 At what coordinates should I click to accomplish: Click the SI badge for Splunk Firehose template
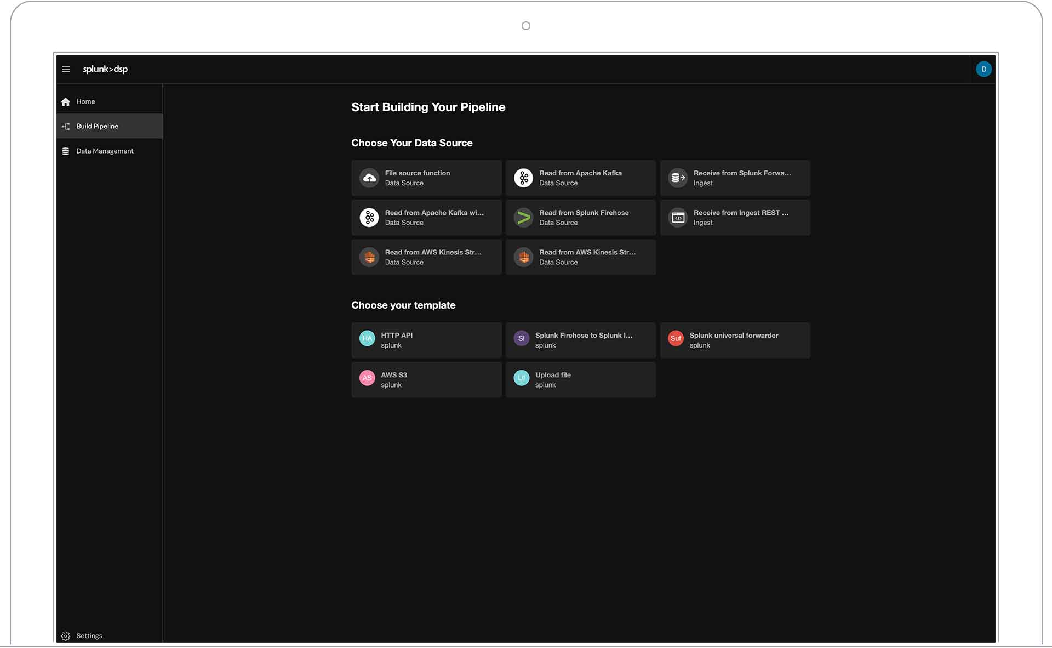click(x=521, y=338)
